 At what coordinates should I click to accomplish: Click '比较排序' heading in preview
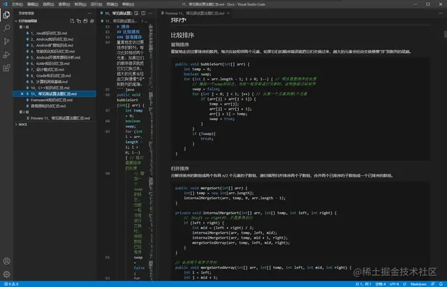(x=182, y=36)
